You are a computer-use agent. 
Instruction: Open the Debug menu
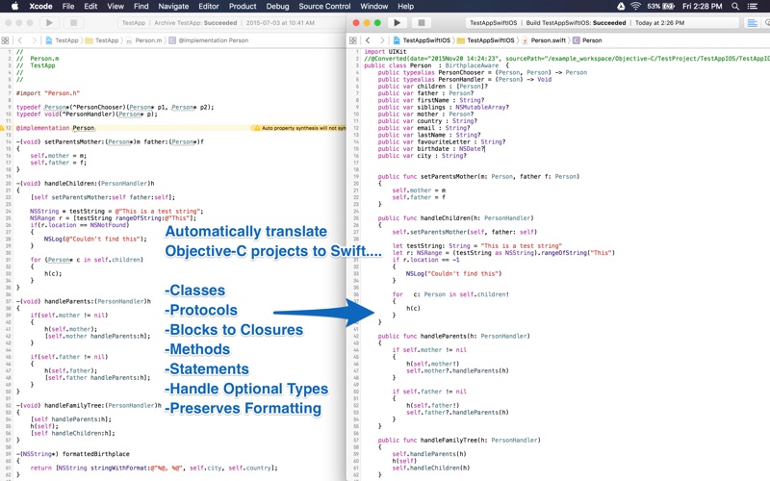[x=277, y=6]
